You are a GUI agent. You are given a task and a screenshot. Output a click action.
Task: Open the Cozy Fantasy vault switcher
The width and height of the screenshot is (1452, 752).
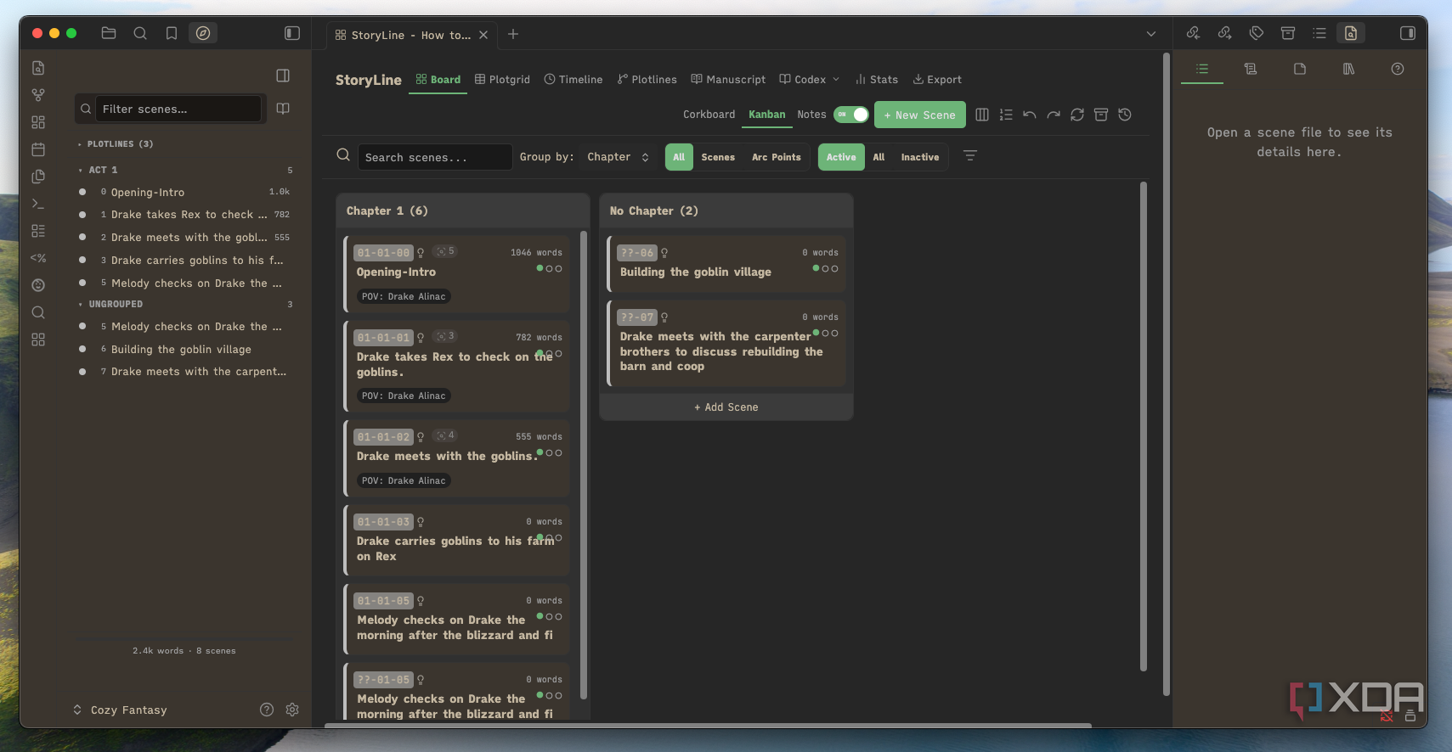coord(120,710)
